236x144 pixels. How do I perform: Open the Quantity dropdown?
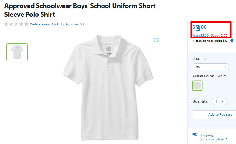coord(220,101)
